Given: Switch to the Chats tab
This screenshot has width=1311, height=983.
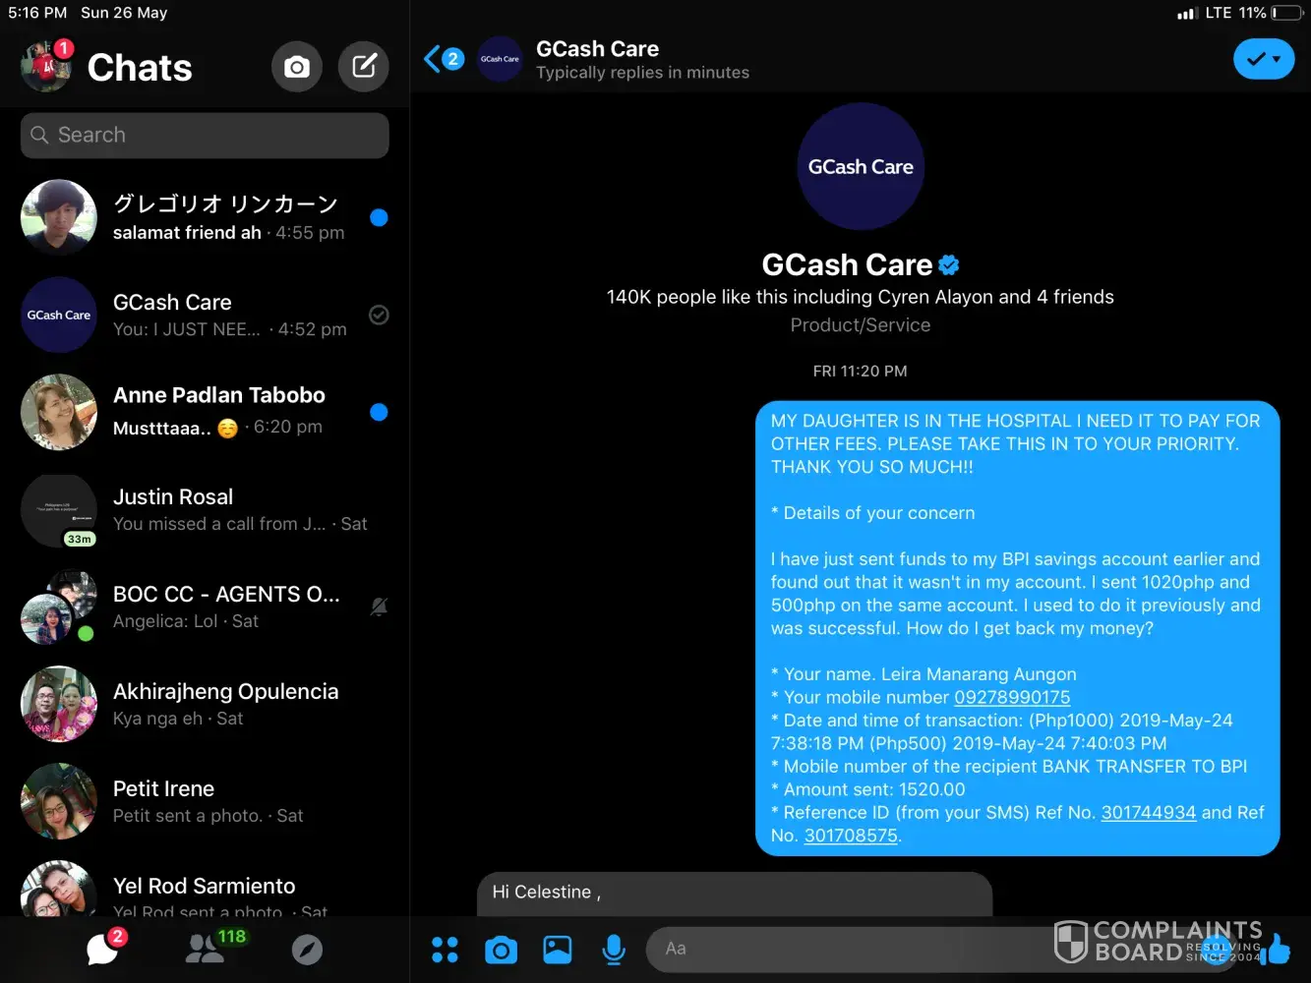Looking at the screenshot, I should point(103,949).
